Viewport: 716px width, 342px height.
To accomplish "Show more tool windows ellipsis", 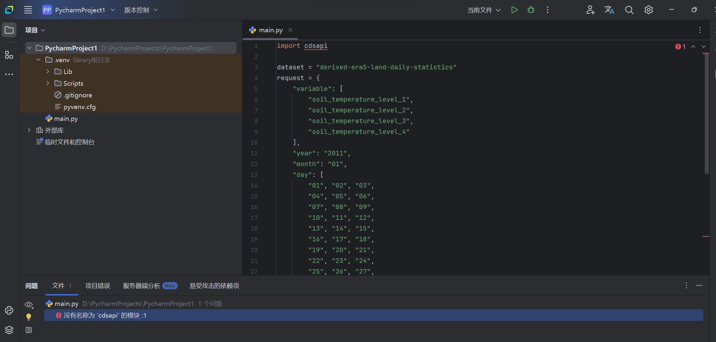I will tap(9, 74).
